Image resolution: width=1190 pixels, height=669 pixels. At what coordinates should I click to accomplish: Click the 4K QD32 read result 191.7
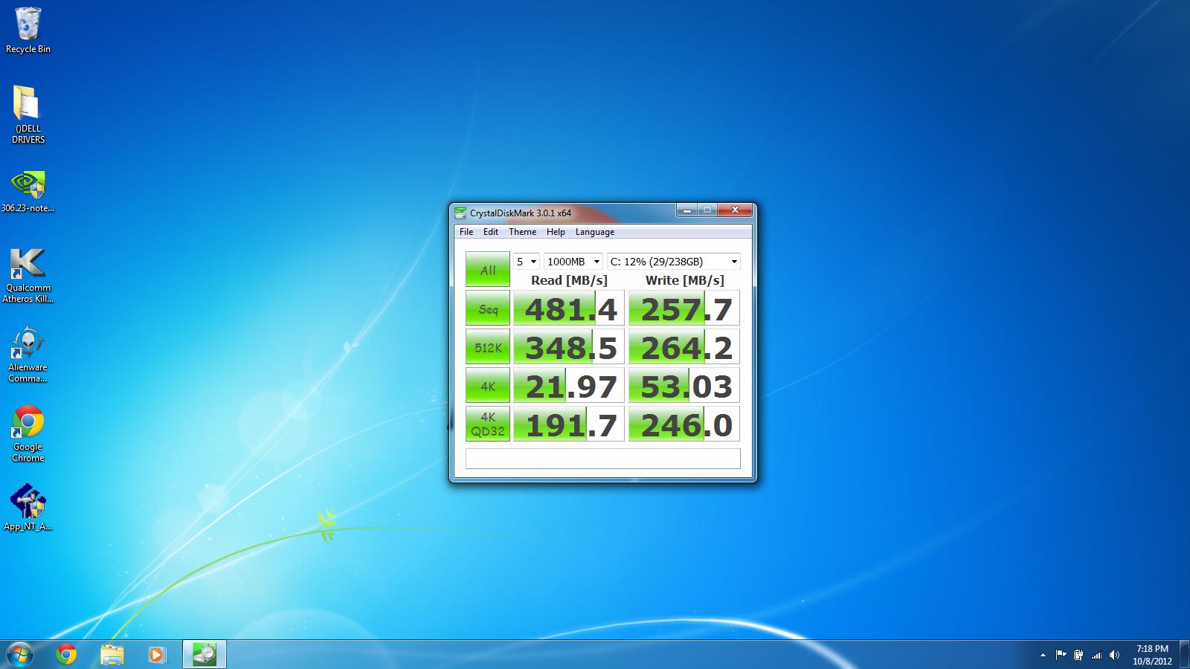click(x=569, y=424)
